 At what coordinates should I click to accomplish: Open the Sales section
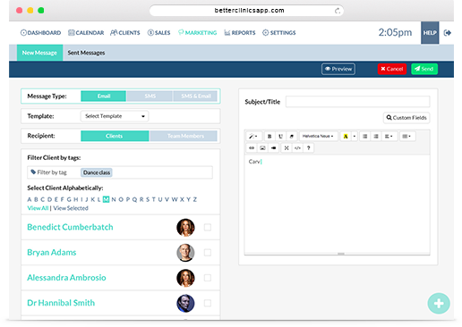coord(158,33)
